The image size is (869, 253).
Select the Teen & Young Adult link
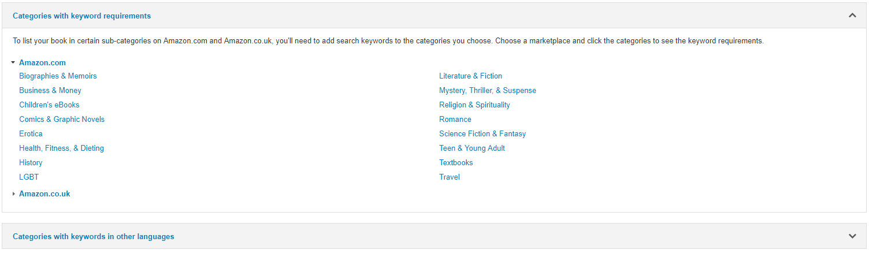(471, 148)
